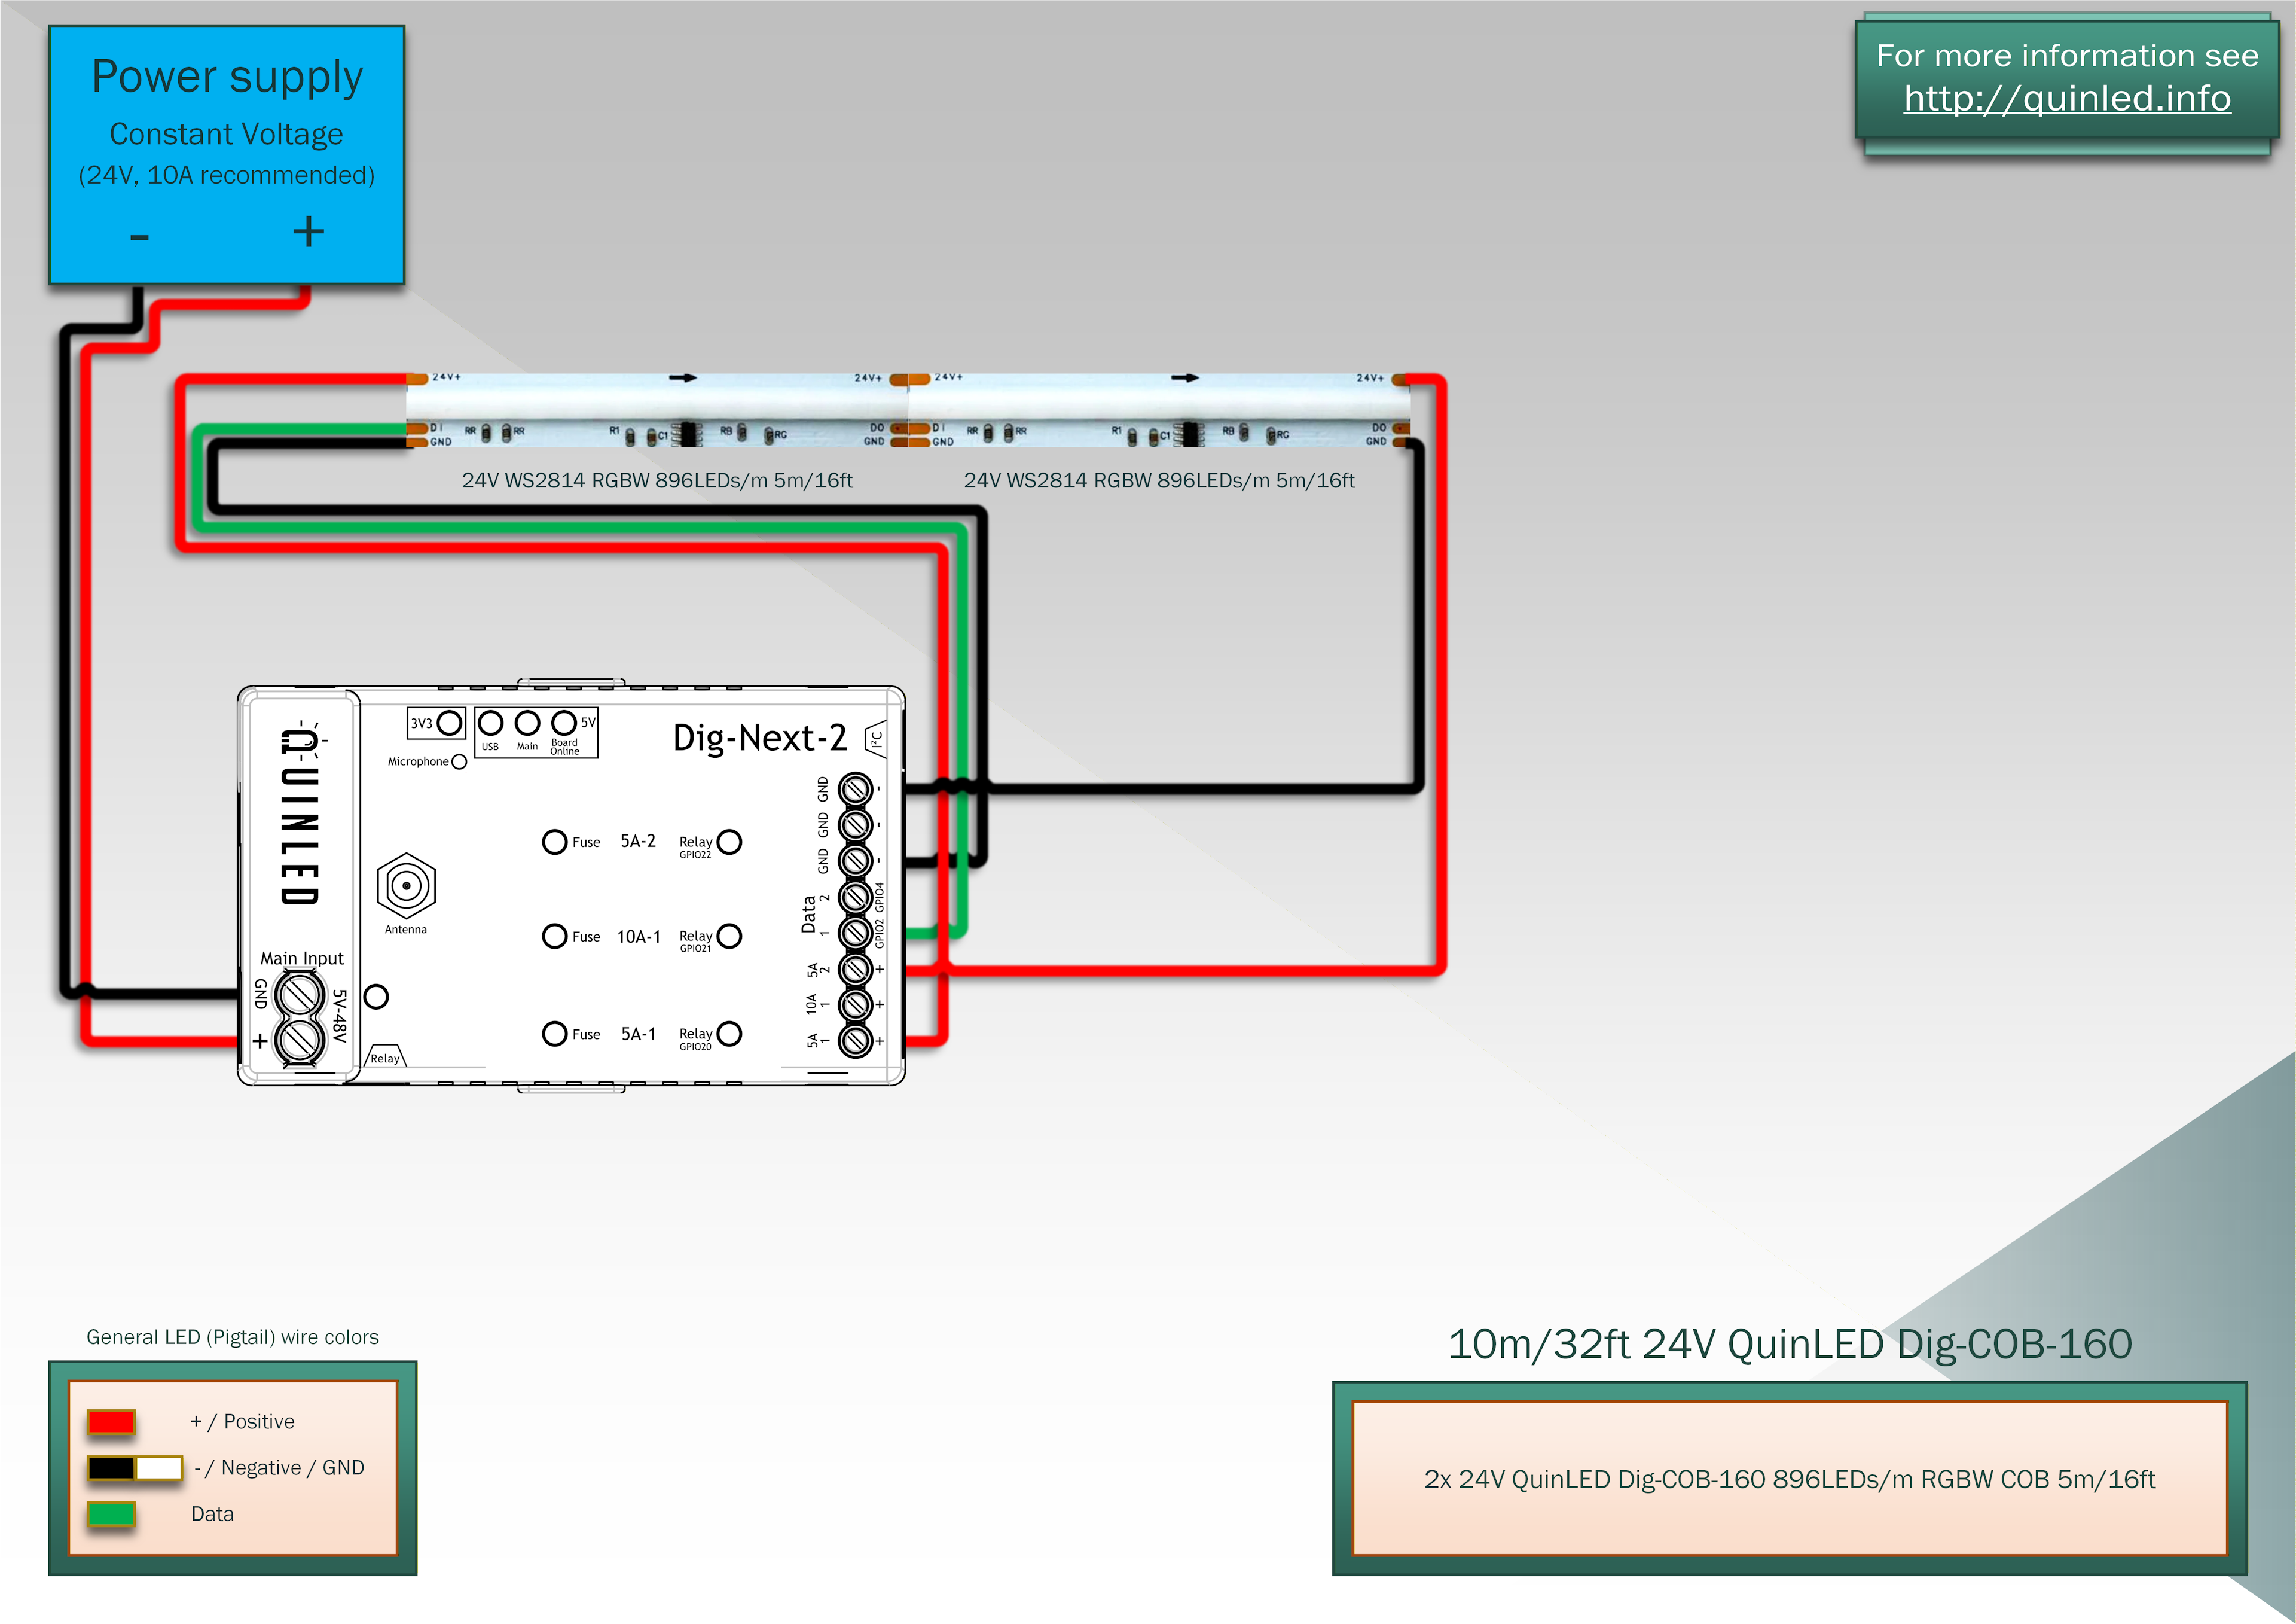Screen dimensions: 2296x1624
Task: Click the Data 1 GPIO2 screw terminal
Action: (855, 933)
